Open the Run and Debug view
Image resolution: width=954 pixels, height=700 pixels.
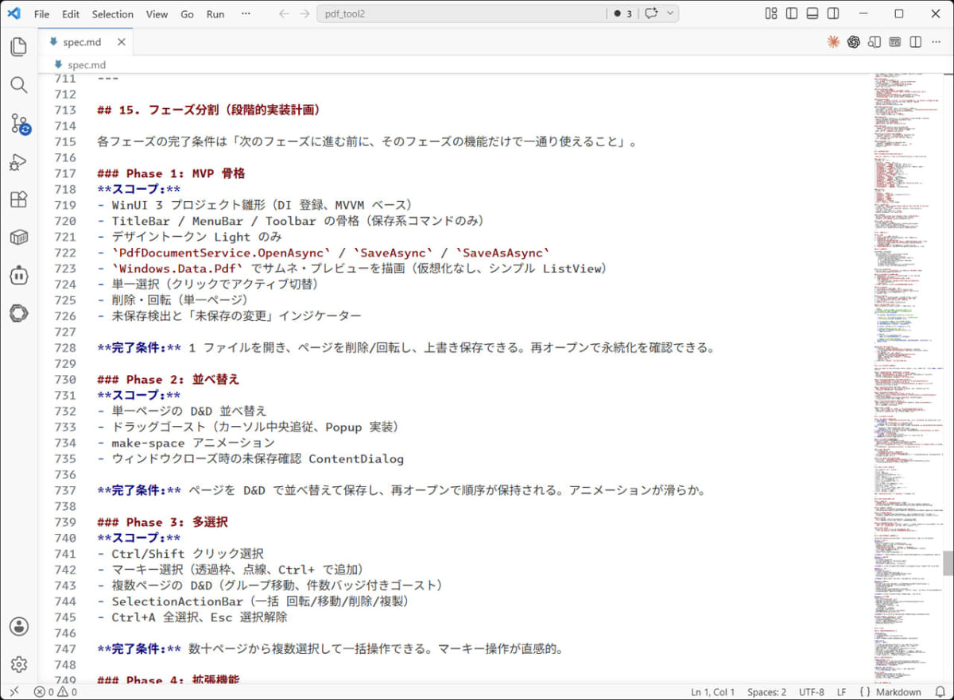pyautogui.click(x=18, y=161)
